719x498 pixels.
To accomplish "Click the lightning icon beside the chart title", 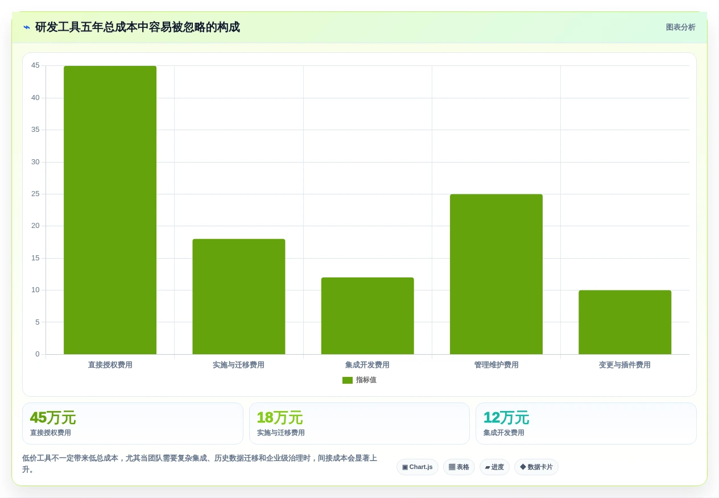I will (27, 27).
